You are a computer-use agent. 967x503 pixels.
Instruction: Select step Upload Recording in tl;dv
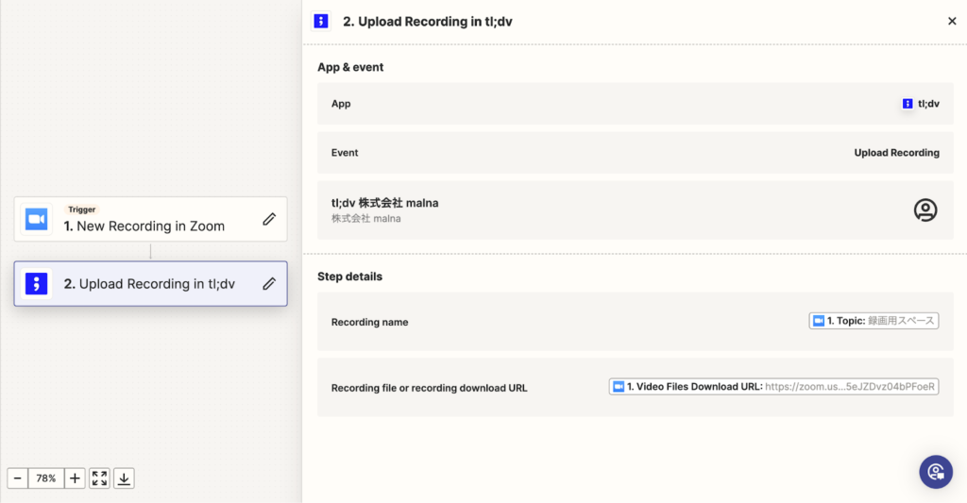point(150,283)
